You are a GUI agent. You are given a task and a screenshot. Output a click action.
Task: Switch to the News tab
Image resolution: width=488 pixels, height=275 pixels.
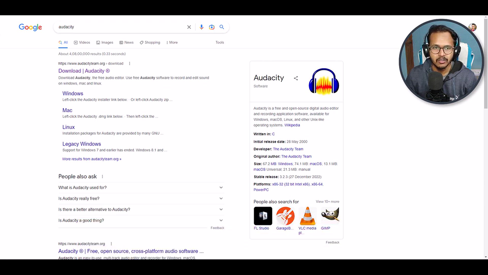tap(126, 43)
